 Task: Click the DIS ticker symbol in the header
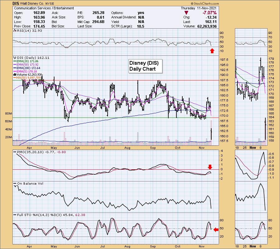(16, 3)
